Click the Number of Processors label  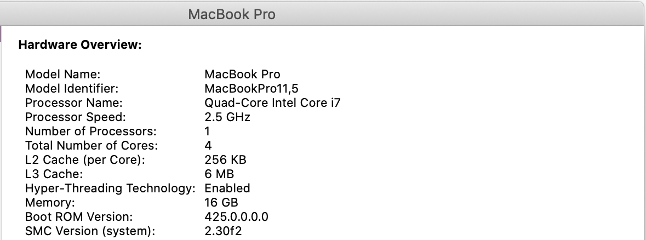[91, 131]
